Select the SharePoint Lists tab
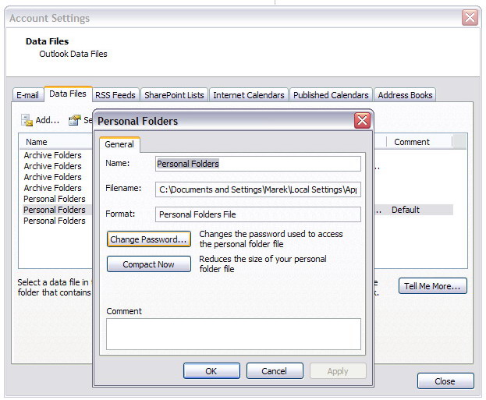Viewport: 486px width, 400px height. pyautogui.click(x=174, y=95)
